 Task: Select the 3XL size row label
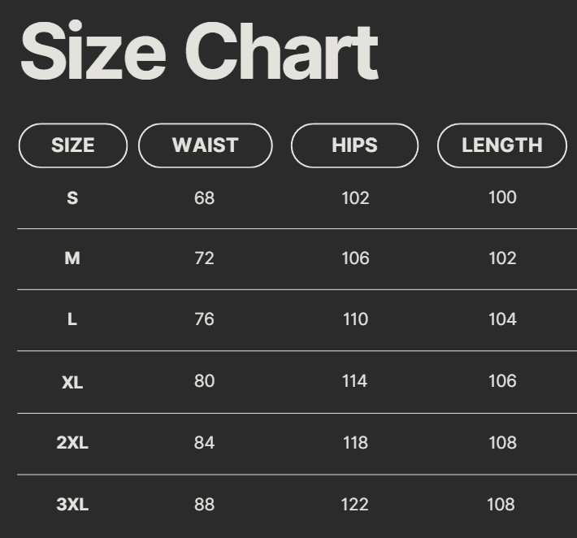[72, 505]
